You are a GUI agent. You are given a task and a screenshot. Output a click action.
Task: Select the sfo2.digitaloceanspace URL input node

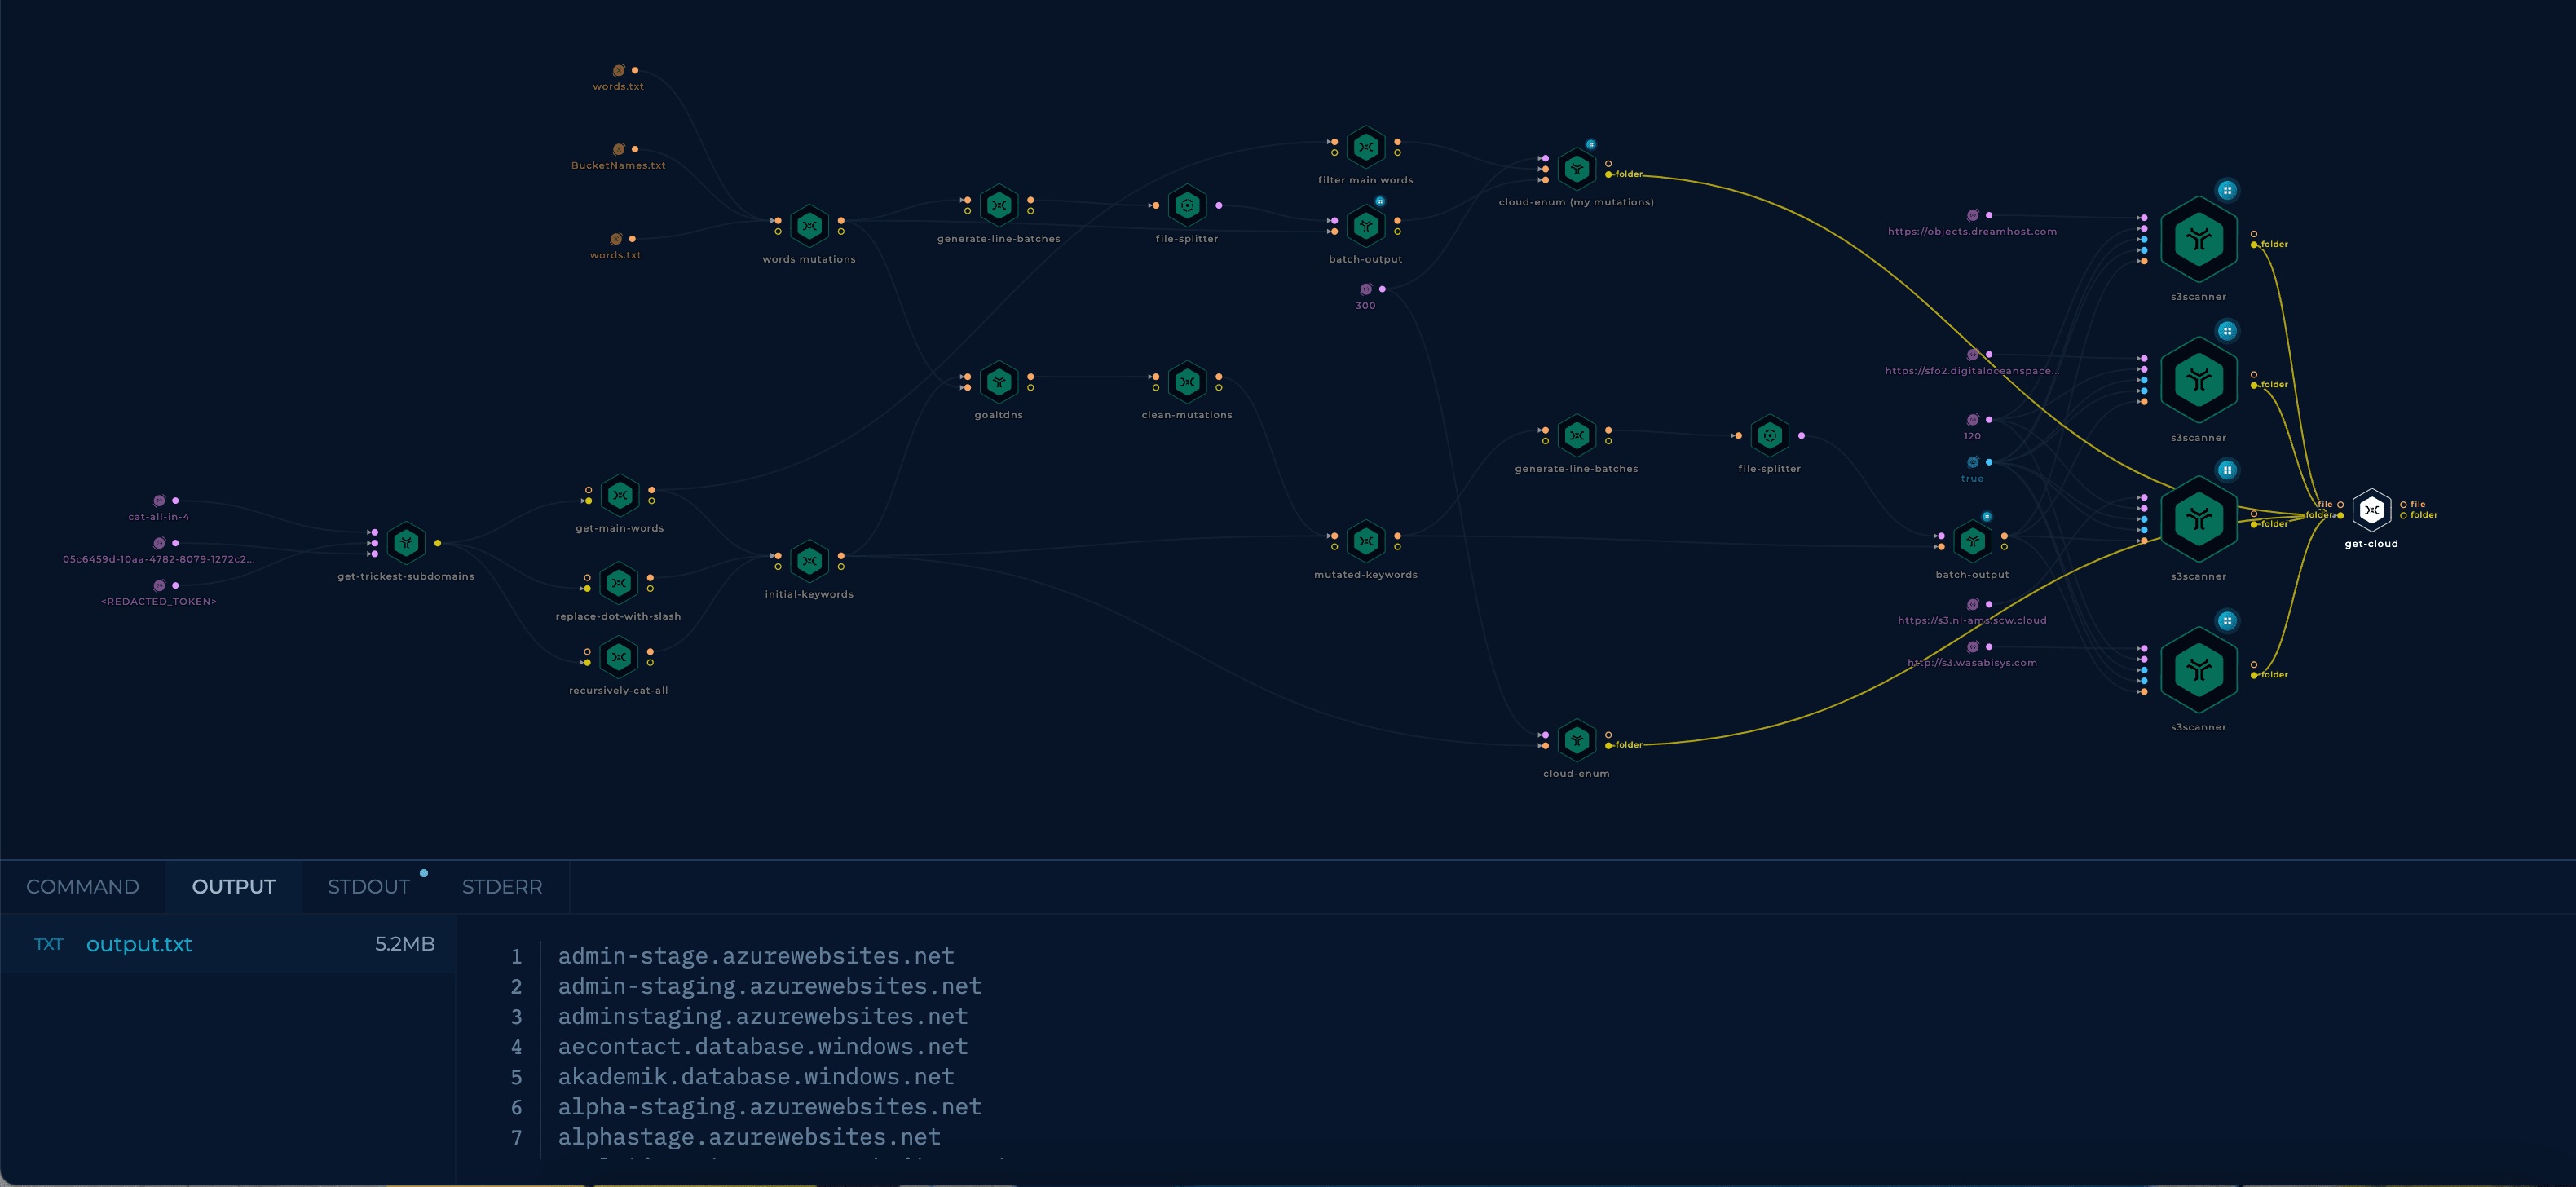(x=1972, y=355)
